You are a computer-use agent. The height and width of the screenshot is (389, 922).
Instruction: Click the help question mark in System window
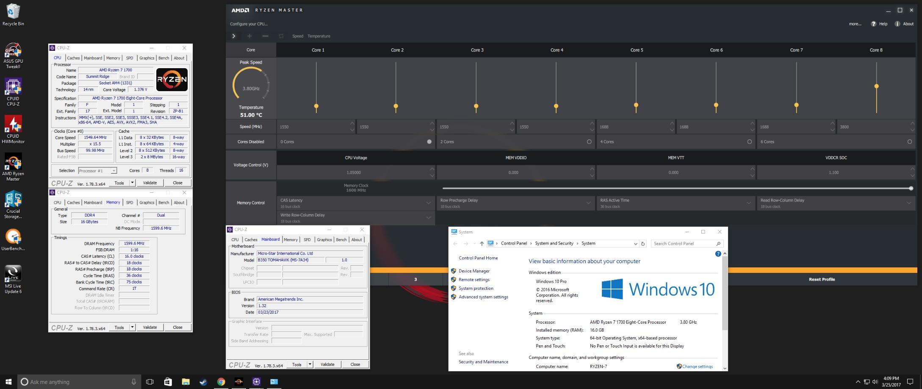pyautogui.click(x=718, y=254)
